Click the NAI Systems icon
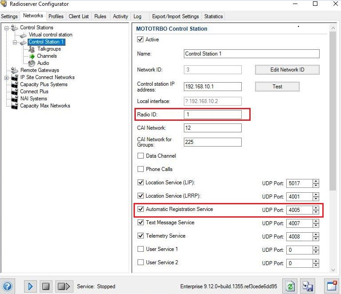This screenshot has width=341, height=294. click(15, 99)
